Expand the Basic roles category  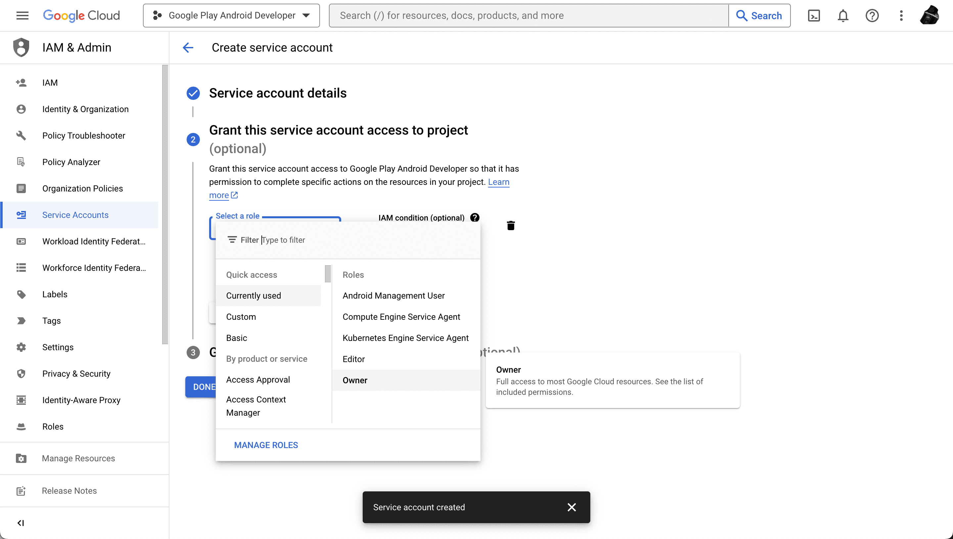coord(236,338)
